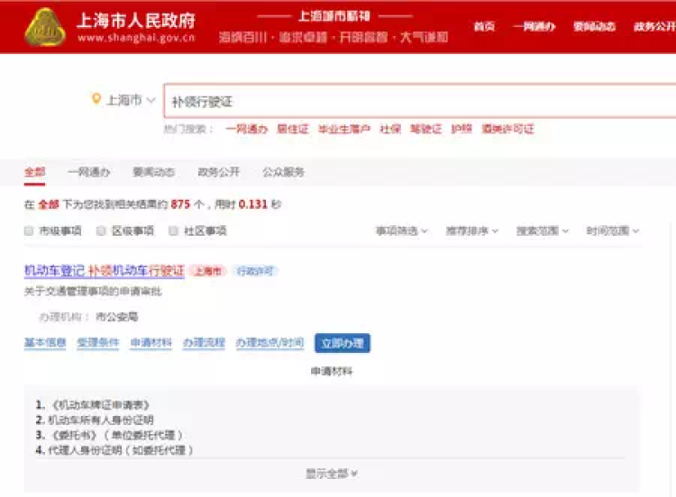Click hot search link 护照
The width and height of the screenshot is (676, 497).
[461, 129]
